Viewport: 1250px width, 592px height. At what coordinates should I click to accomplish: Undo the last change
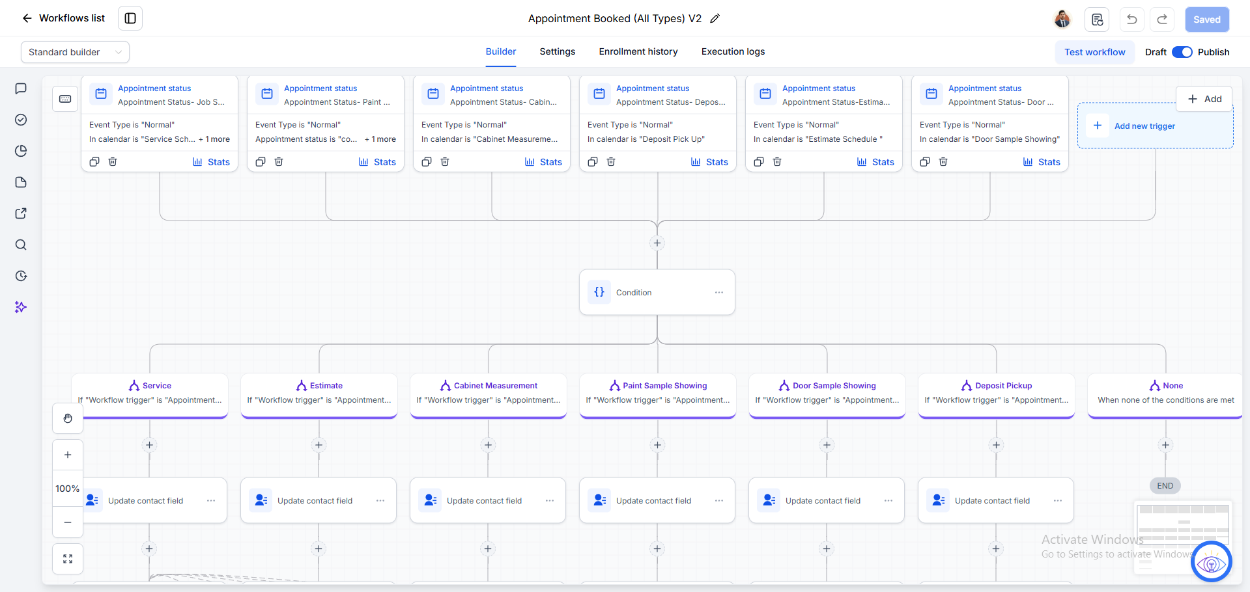(1132, 20)
